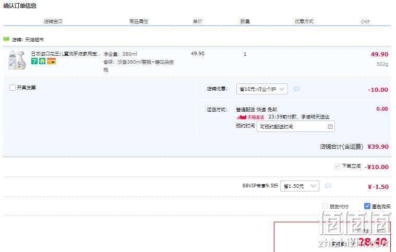396x252 pixels.
Task: Open the 省1.50元 88VIP dropdown
Action: pyautogui.click(x=299, y=186)
